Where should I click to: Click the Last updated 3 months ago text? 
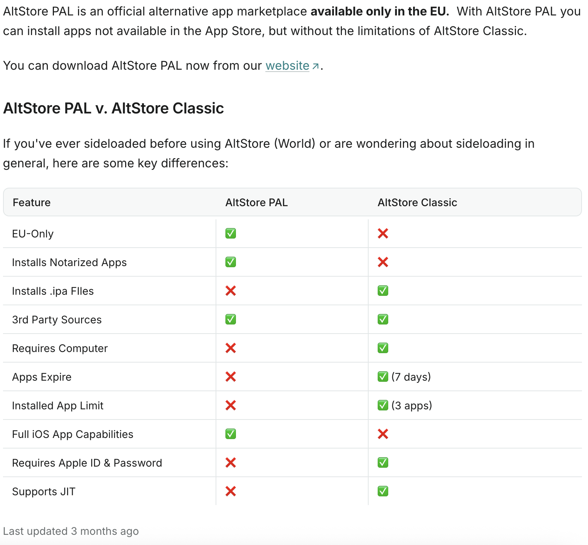[x=71, y=531]
